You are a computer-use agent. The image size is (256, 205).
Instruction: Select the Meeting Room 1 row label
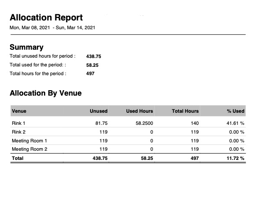pos(29,141)
